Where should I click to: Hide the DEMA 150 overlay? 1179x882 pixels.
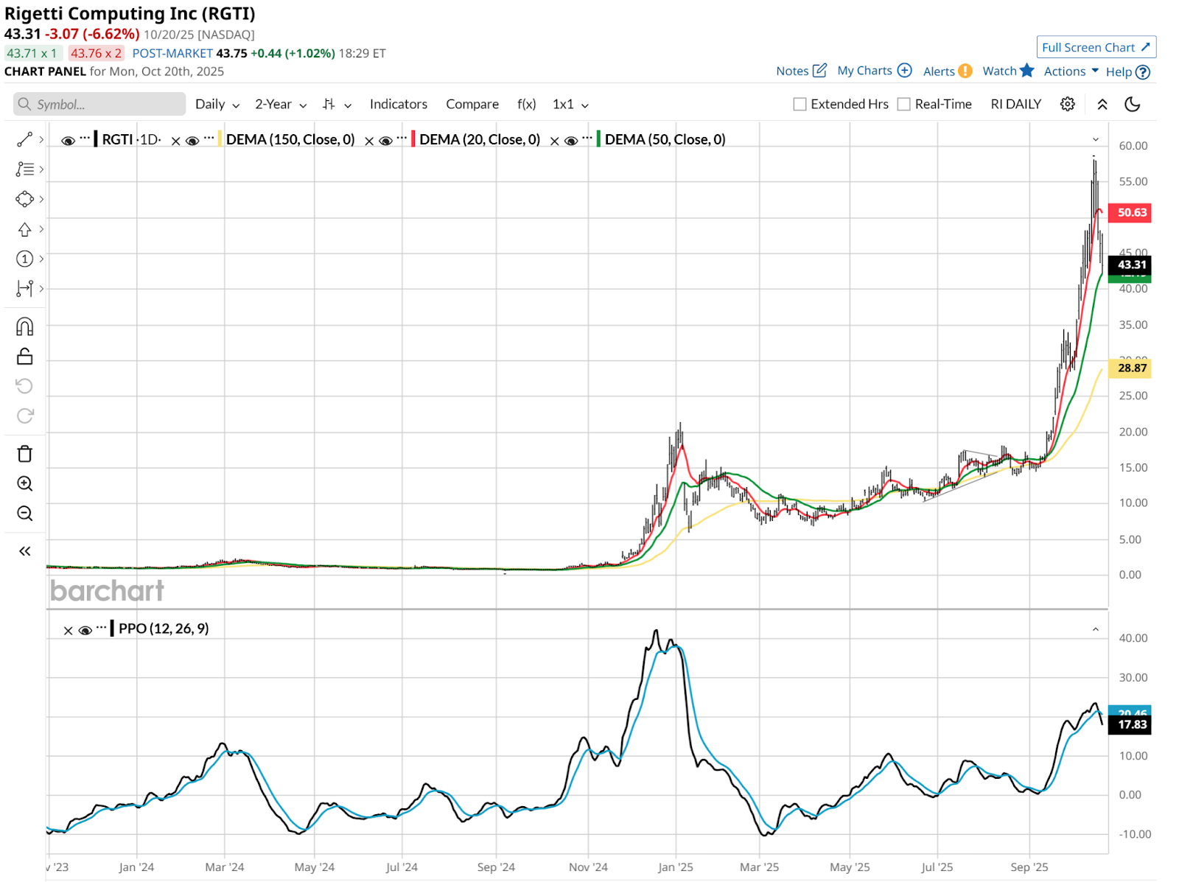point(192,140)
